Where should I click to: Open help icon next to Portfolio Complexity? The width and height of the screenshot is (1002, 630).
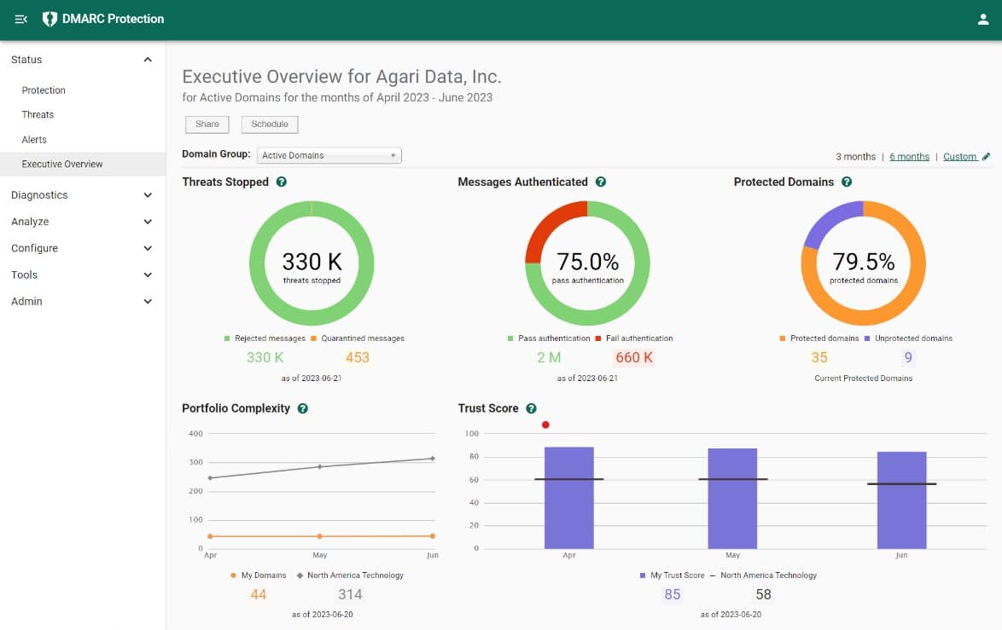(x=303, y=408)
